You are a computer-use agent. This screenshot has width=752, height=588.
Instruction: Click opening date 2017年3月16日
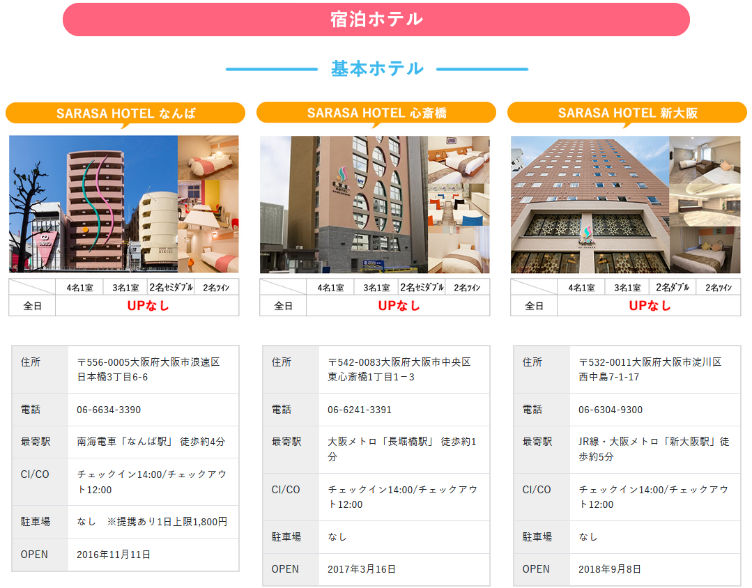(362, 568)
